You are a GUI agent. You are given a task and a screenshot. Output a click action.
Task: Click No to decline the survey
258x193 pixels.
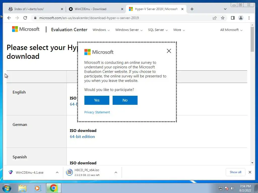tap(125, 100)
